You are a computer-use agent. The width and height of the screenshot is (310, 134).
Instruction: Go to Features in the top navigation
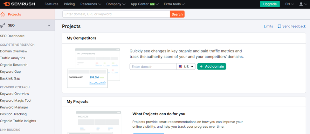pos(52,4)
